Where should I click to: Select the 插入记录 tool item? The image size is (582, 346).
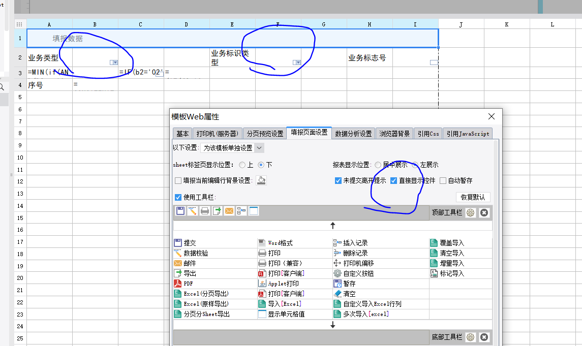350,243
